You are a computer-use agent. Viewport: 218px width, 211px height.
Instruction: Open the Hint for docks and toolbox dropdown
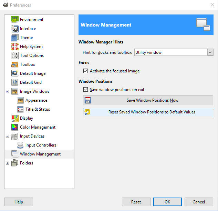tap(174, 52)
